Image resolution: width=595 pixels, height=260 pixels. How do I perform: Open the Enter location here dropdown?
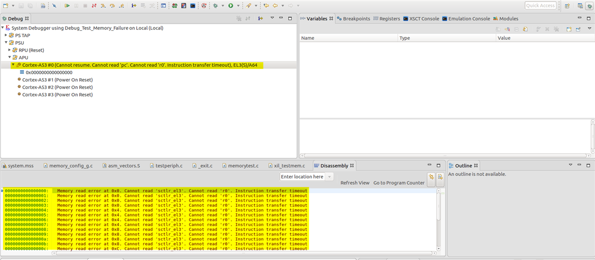(329, 177)
